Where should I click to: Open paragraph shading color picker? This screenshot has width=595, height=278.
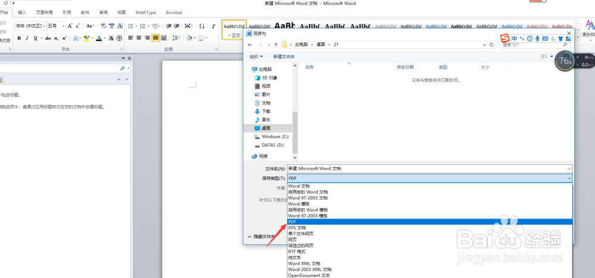tap(190, 38)
